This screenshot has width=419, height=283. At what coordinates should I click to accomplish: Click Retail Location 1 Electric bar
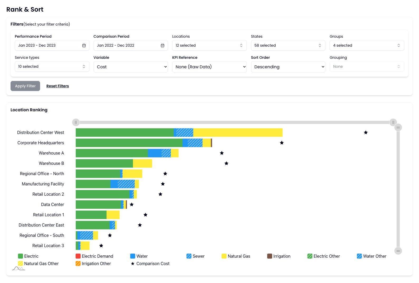click(91, 215)
